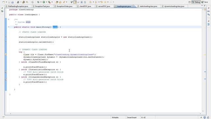211x119 pixels.
Task: Click fast view icon at bottom-left
Action: 3,118
